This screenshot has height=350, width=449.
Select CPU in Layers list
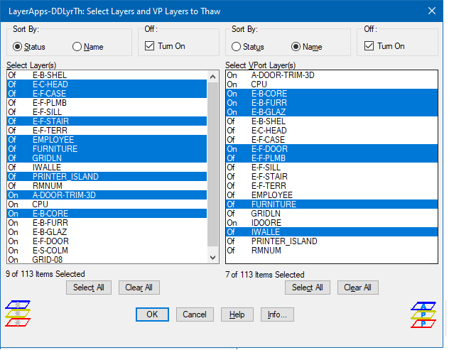point(107,204)
